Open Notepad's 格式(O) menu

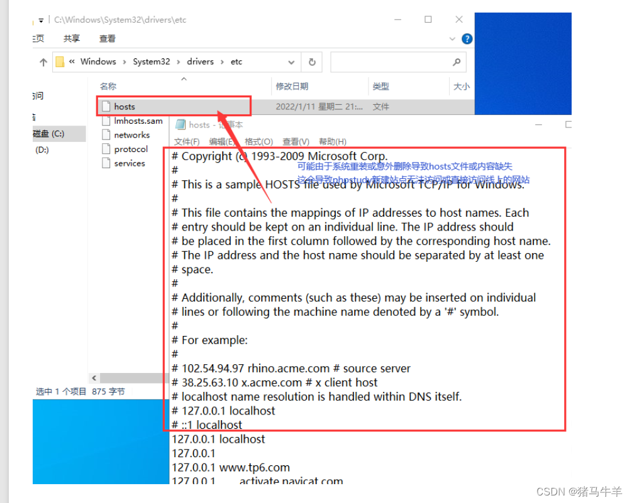258,142
